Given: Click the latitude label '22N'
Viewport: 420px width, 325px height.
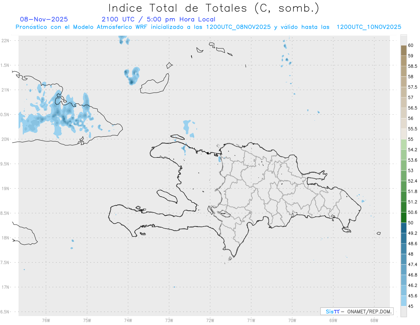Looking at the screenshot, I should click(x=5, y=41).
